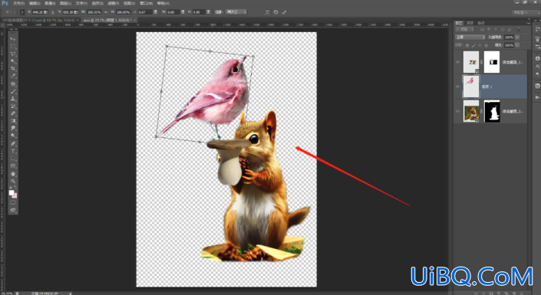The image size is (541, 295).
Task: Toggle relative positioning triangle for reference point
Action: pos(53,12)
